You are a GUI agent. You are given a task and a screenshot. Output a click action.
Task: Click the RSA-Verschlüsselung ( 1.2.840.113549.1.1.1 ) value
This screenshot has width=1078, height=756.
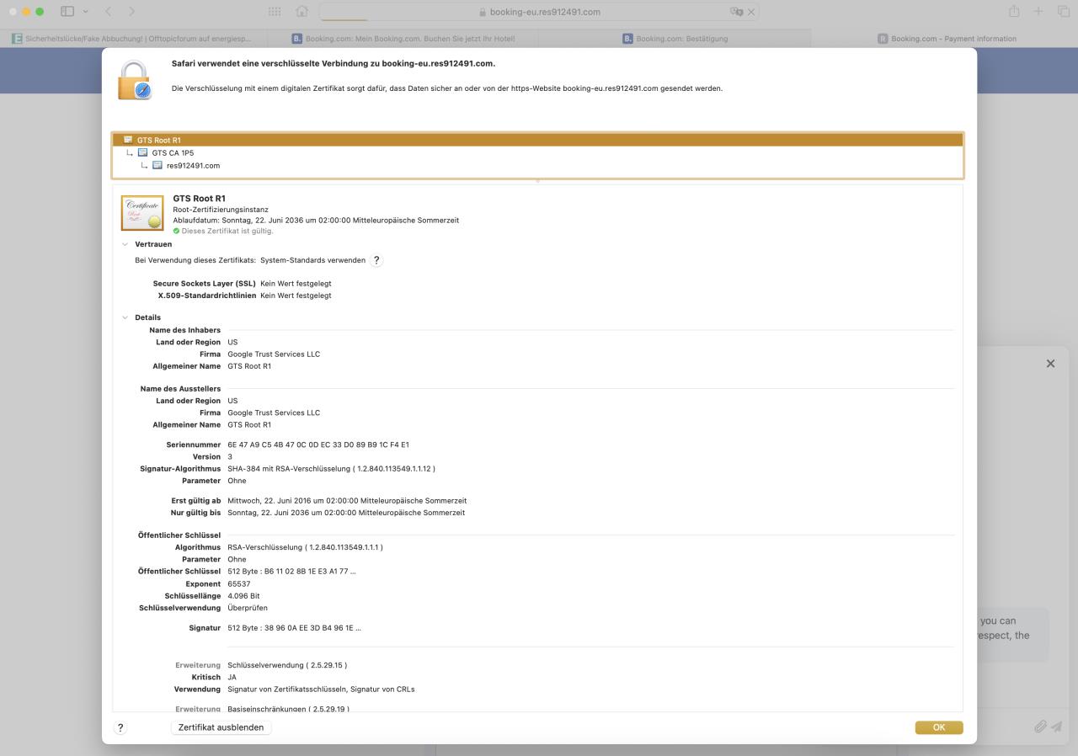(x=305, y=547)
